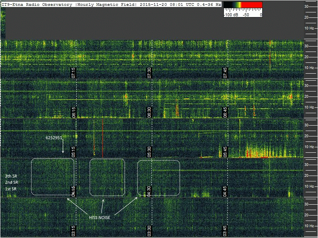Select the 03:15 time label

(73, 231)
